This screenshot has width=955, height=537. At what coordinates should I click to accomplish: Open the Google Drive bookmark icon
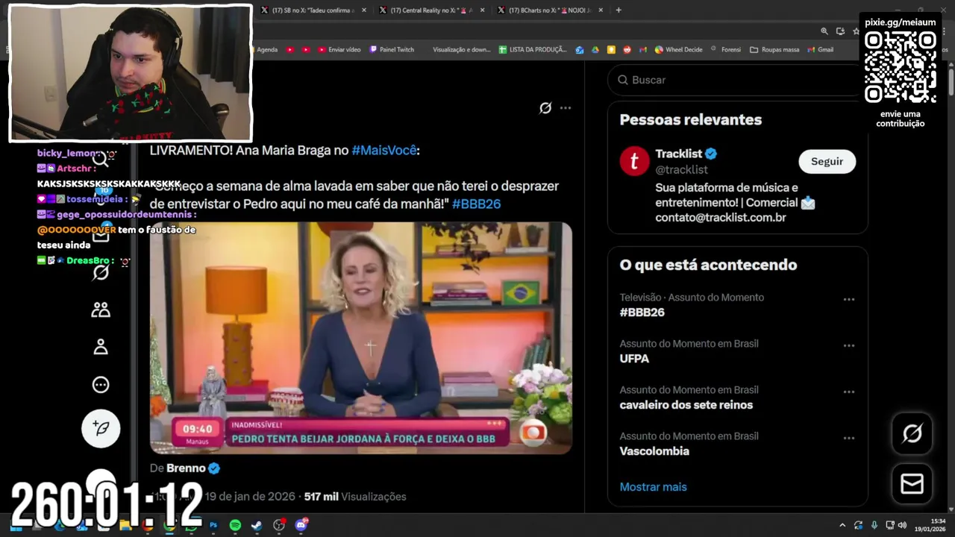click(x=595, y=50)
